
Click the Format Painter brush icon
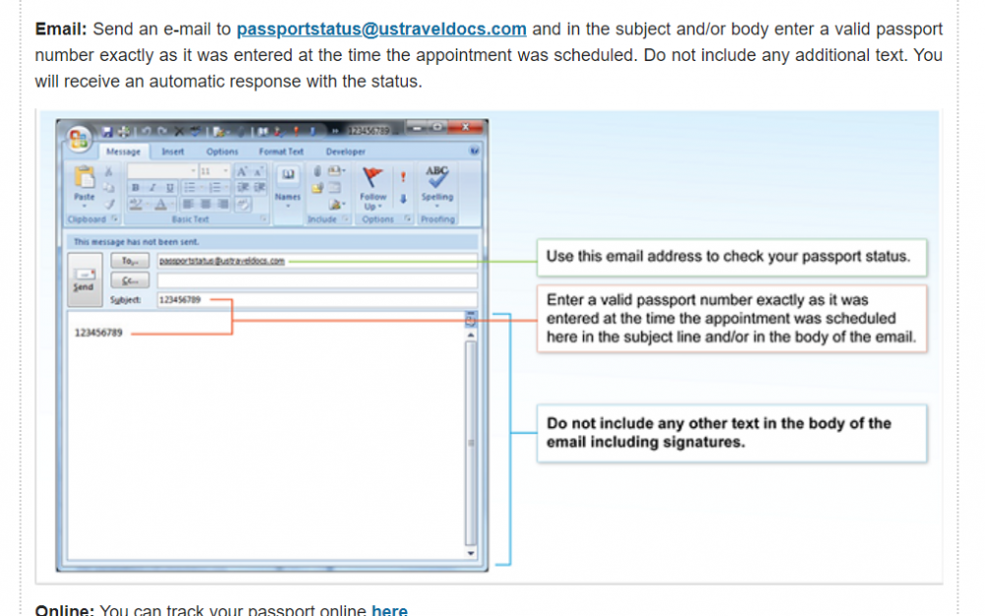[x=109, y=204]
